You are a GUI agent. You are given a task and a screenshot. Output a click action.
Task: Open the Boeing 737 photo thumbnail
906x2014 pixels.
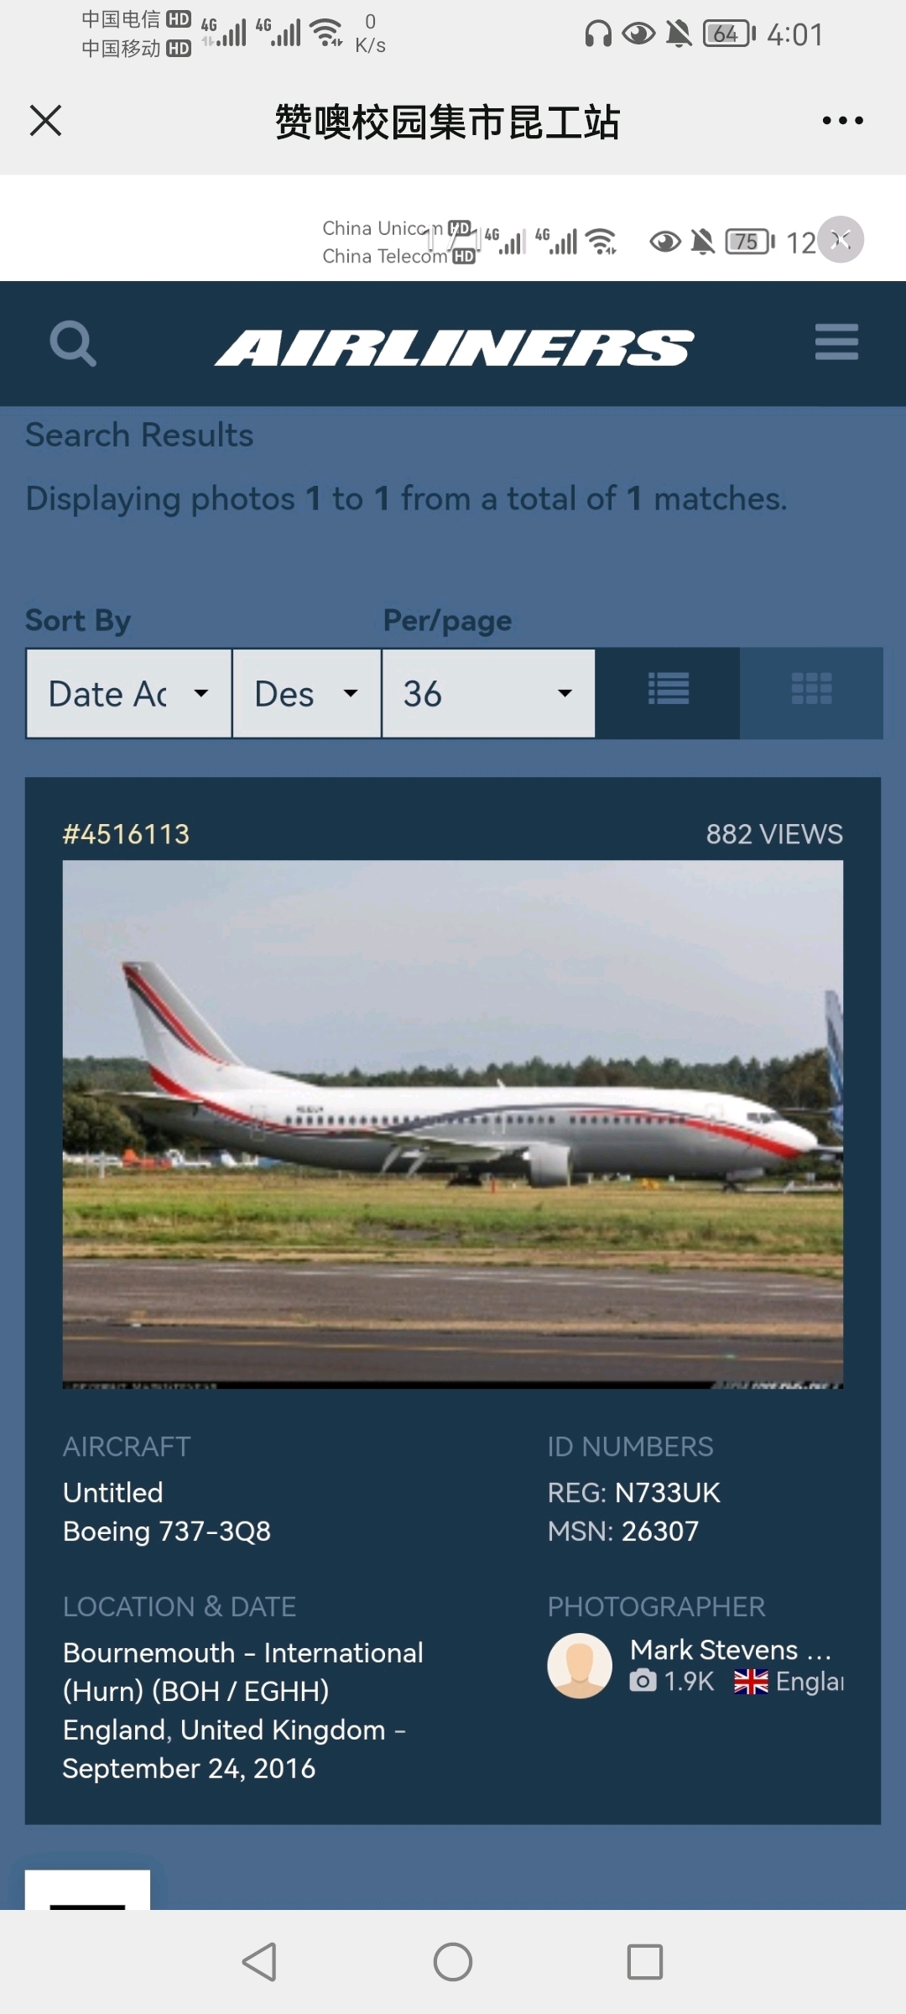click(x=453, y=1124)
